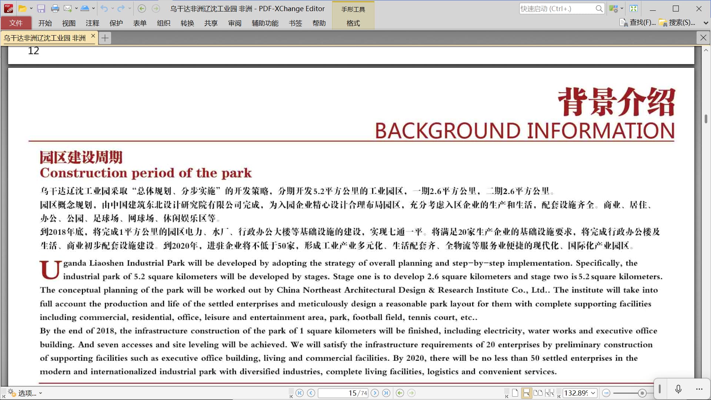Click the microphone icon
Viewport: 711px width, 400px height.
point(678,389)
